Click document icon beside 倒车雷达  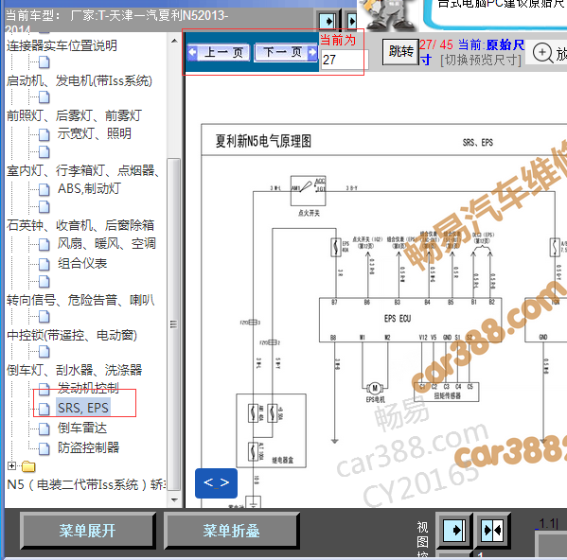tap(44, 429)
